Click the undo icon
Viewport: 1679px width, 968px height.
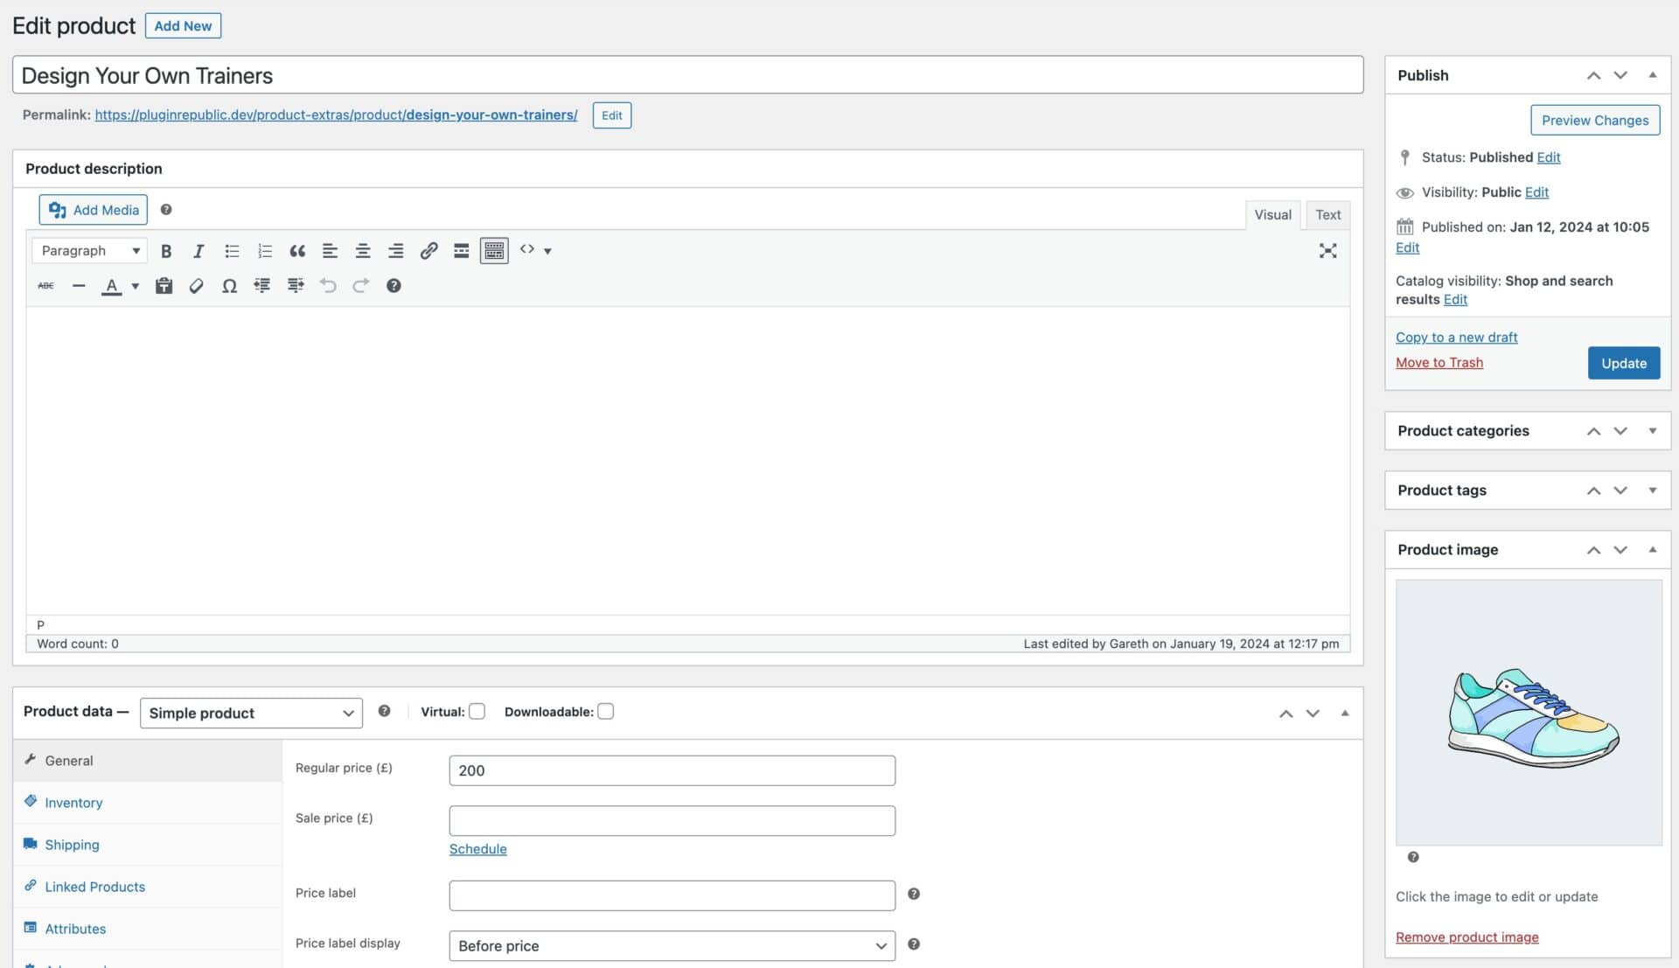click(x=328, y=285)
